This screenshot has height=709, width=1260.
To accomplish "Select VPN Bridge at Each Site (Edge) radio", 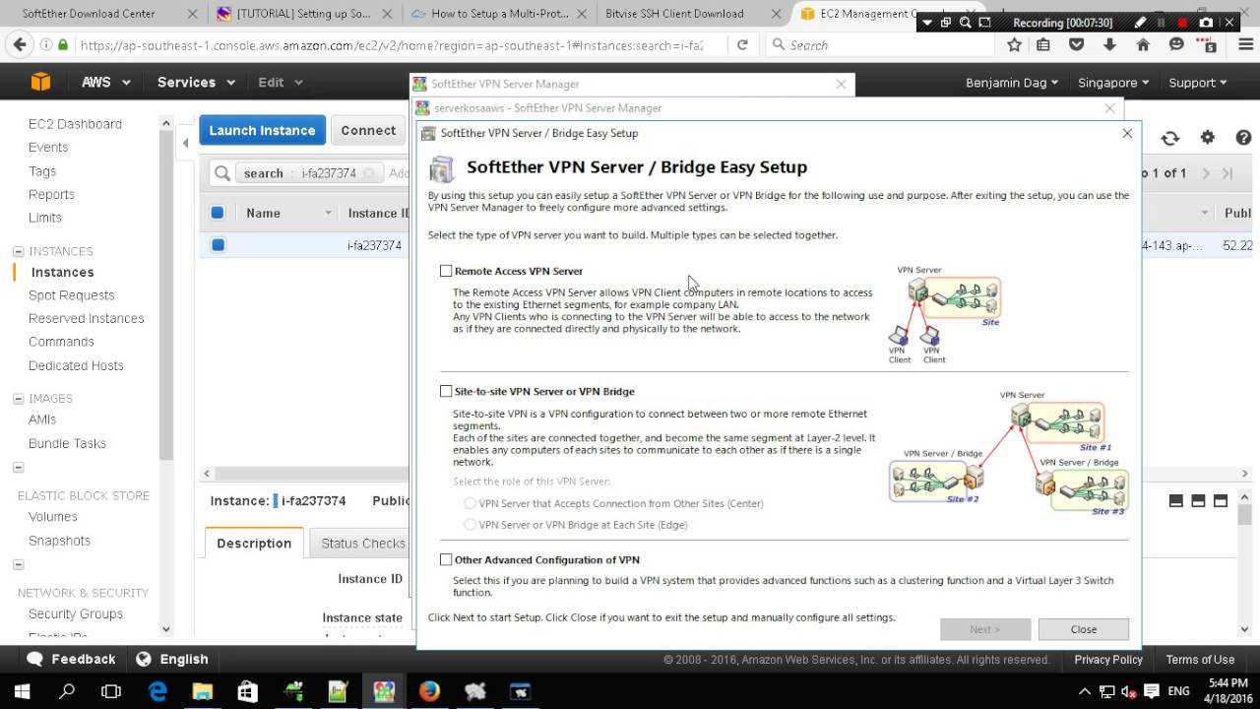I will (470, 525).
